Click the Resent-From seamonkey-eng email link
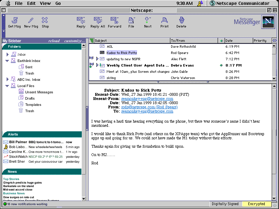279x209 pixels. 147,99
